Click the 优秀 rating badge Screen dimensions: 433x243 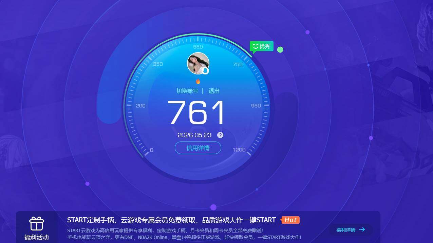(x=262, y=46)
